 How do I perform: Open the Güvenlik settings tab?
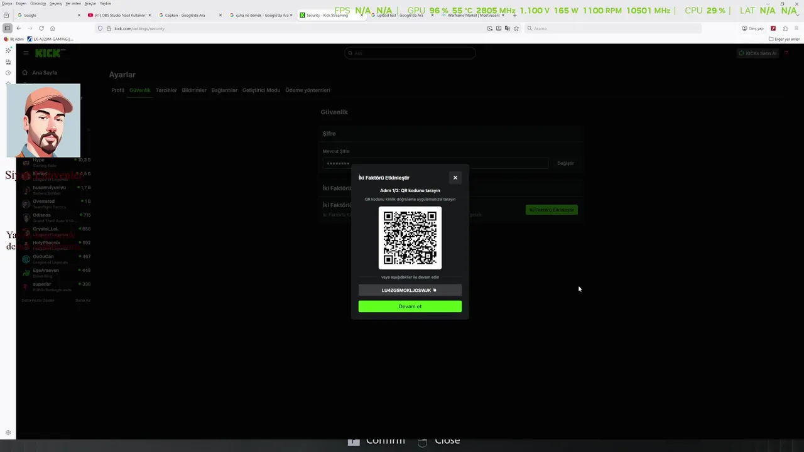[x=140, y=90]
